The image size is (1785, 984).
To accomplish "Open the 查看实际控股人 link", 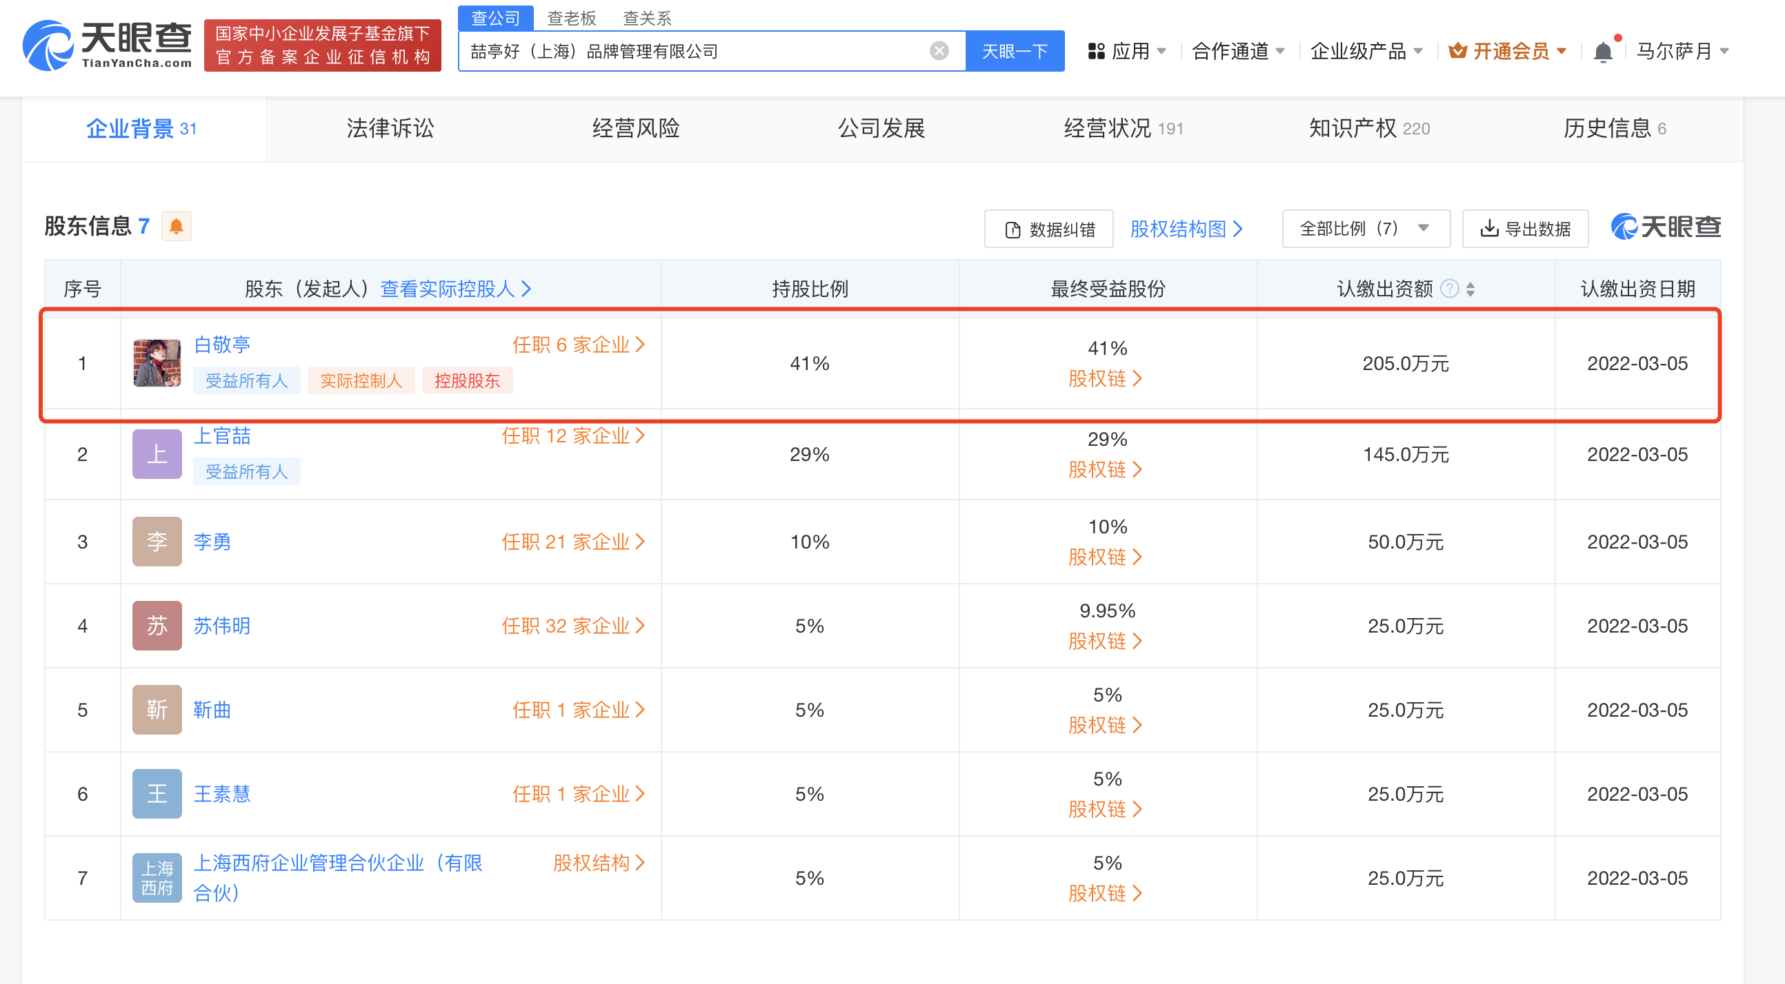I will [456, 289].
